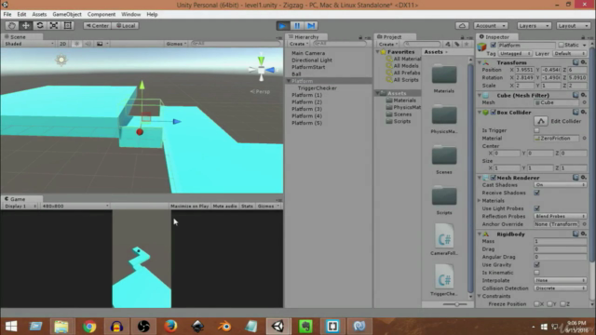Click the Mute audio button
The width and height of the screenshot is (596, 335).
pos(224,206)
